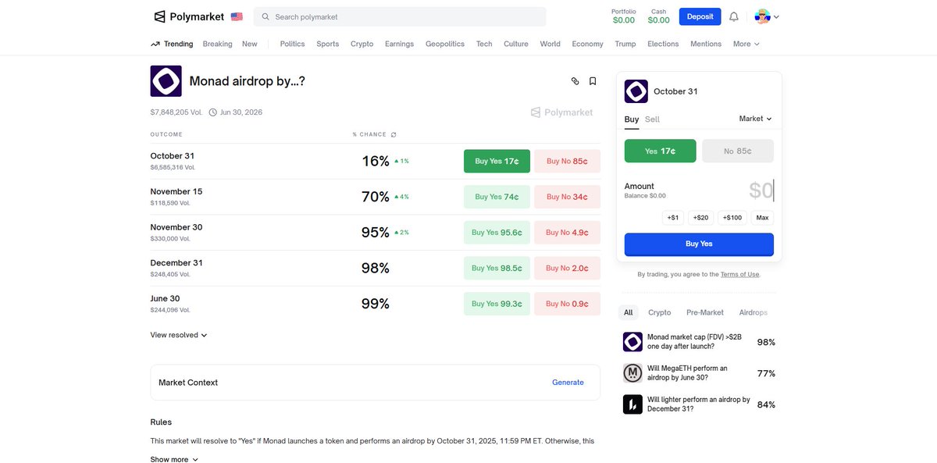Set amount to Max
Screen dimensions: 937x463
point(762,218)
